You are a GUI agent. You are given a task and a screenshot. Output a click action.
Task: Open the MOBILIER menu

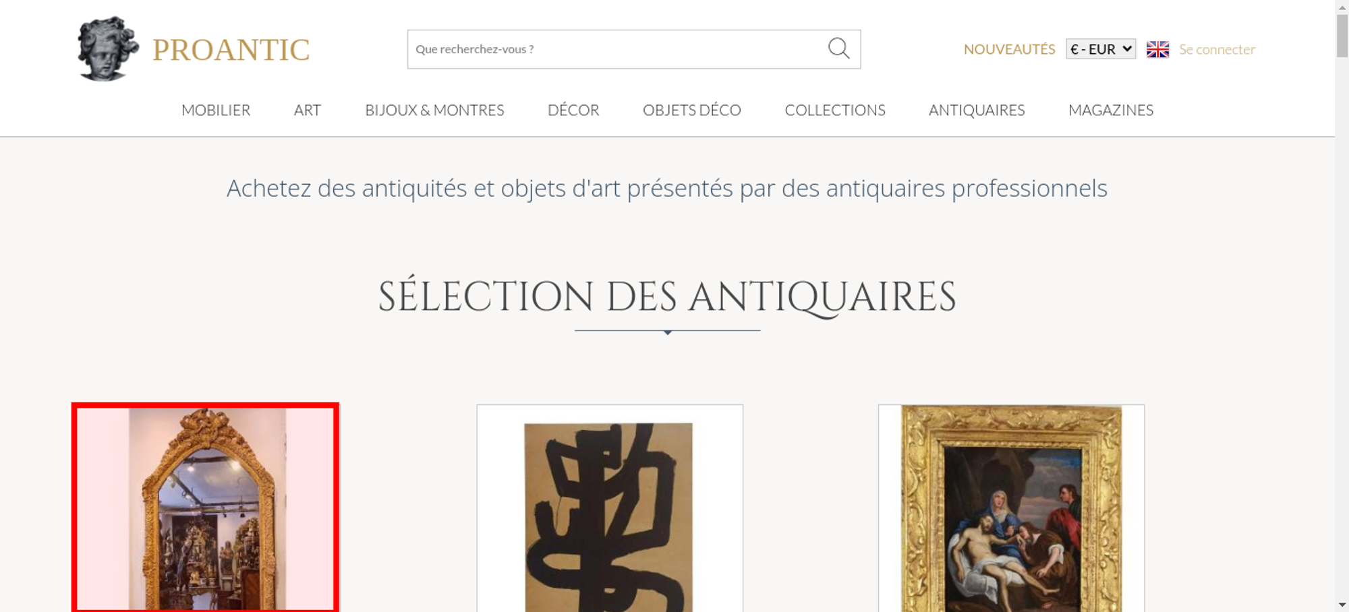(x=216, y=110)
